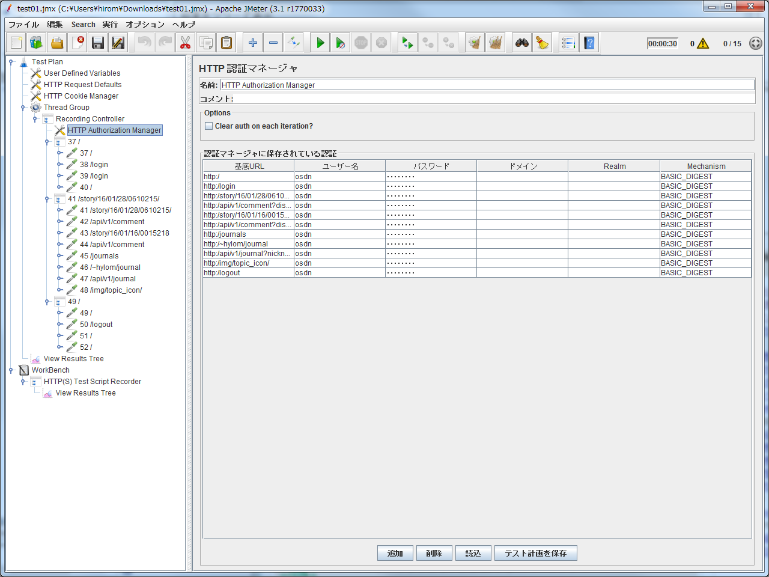Click the Open file folder icon
Image resolution: width=769 pixels, height=577 pixels.
point(57,43)
